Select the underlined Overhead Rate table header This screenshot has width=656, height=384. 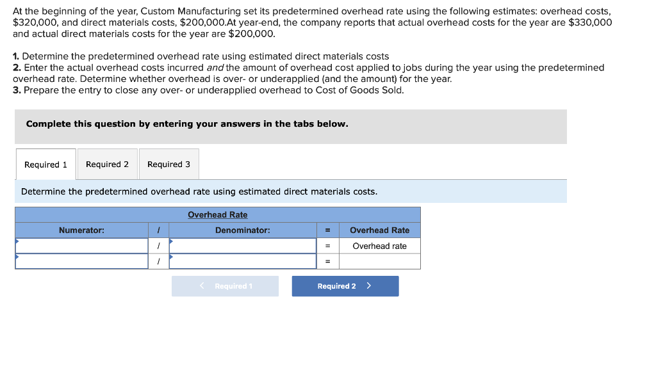click(x=217, y=214)
